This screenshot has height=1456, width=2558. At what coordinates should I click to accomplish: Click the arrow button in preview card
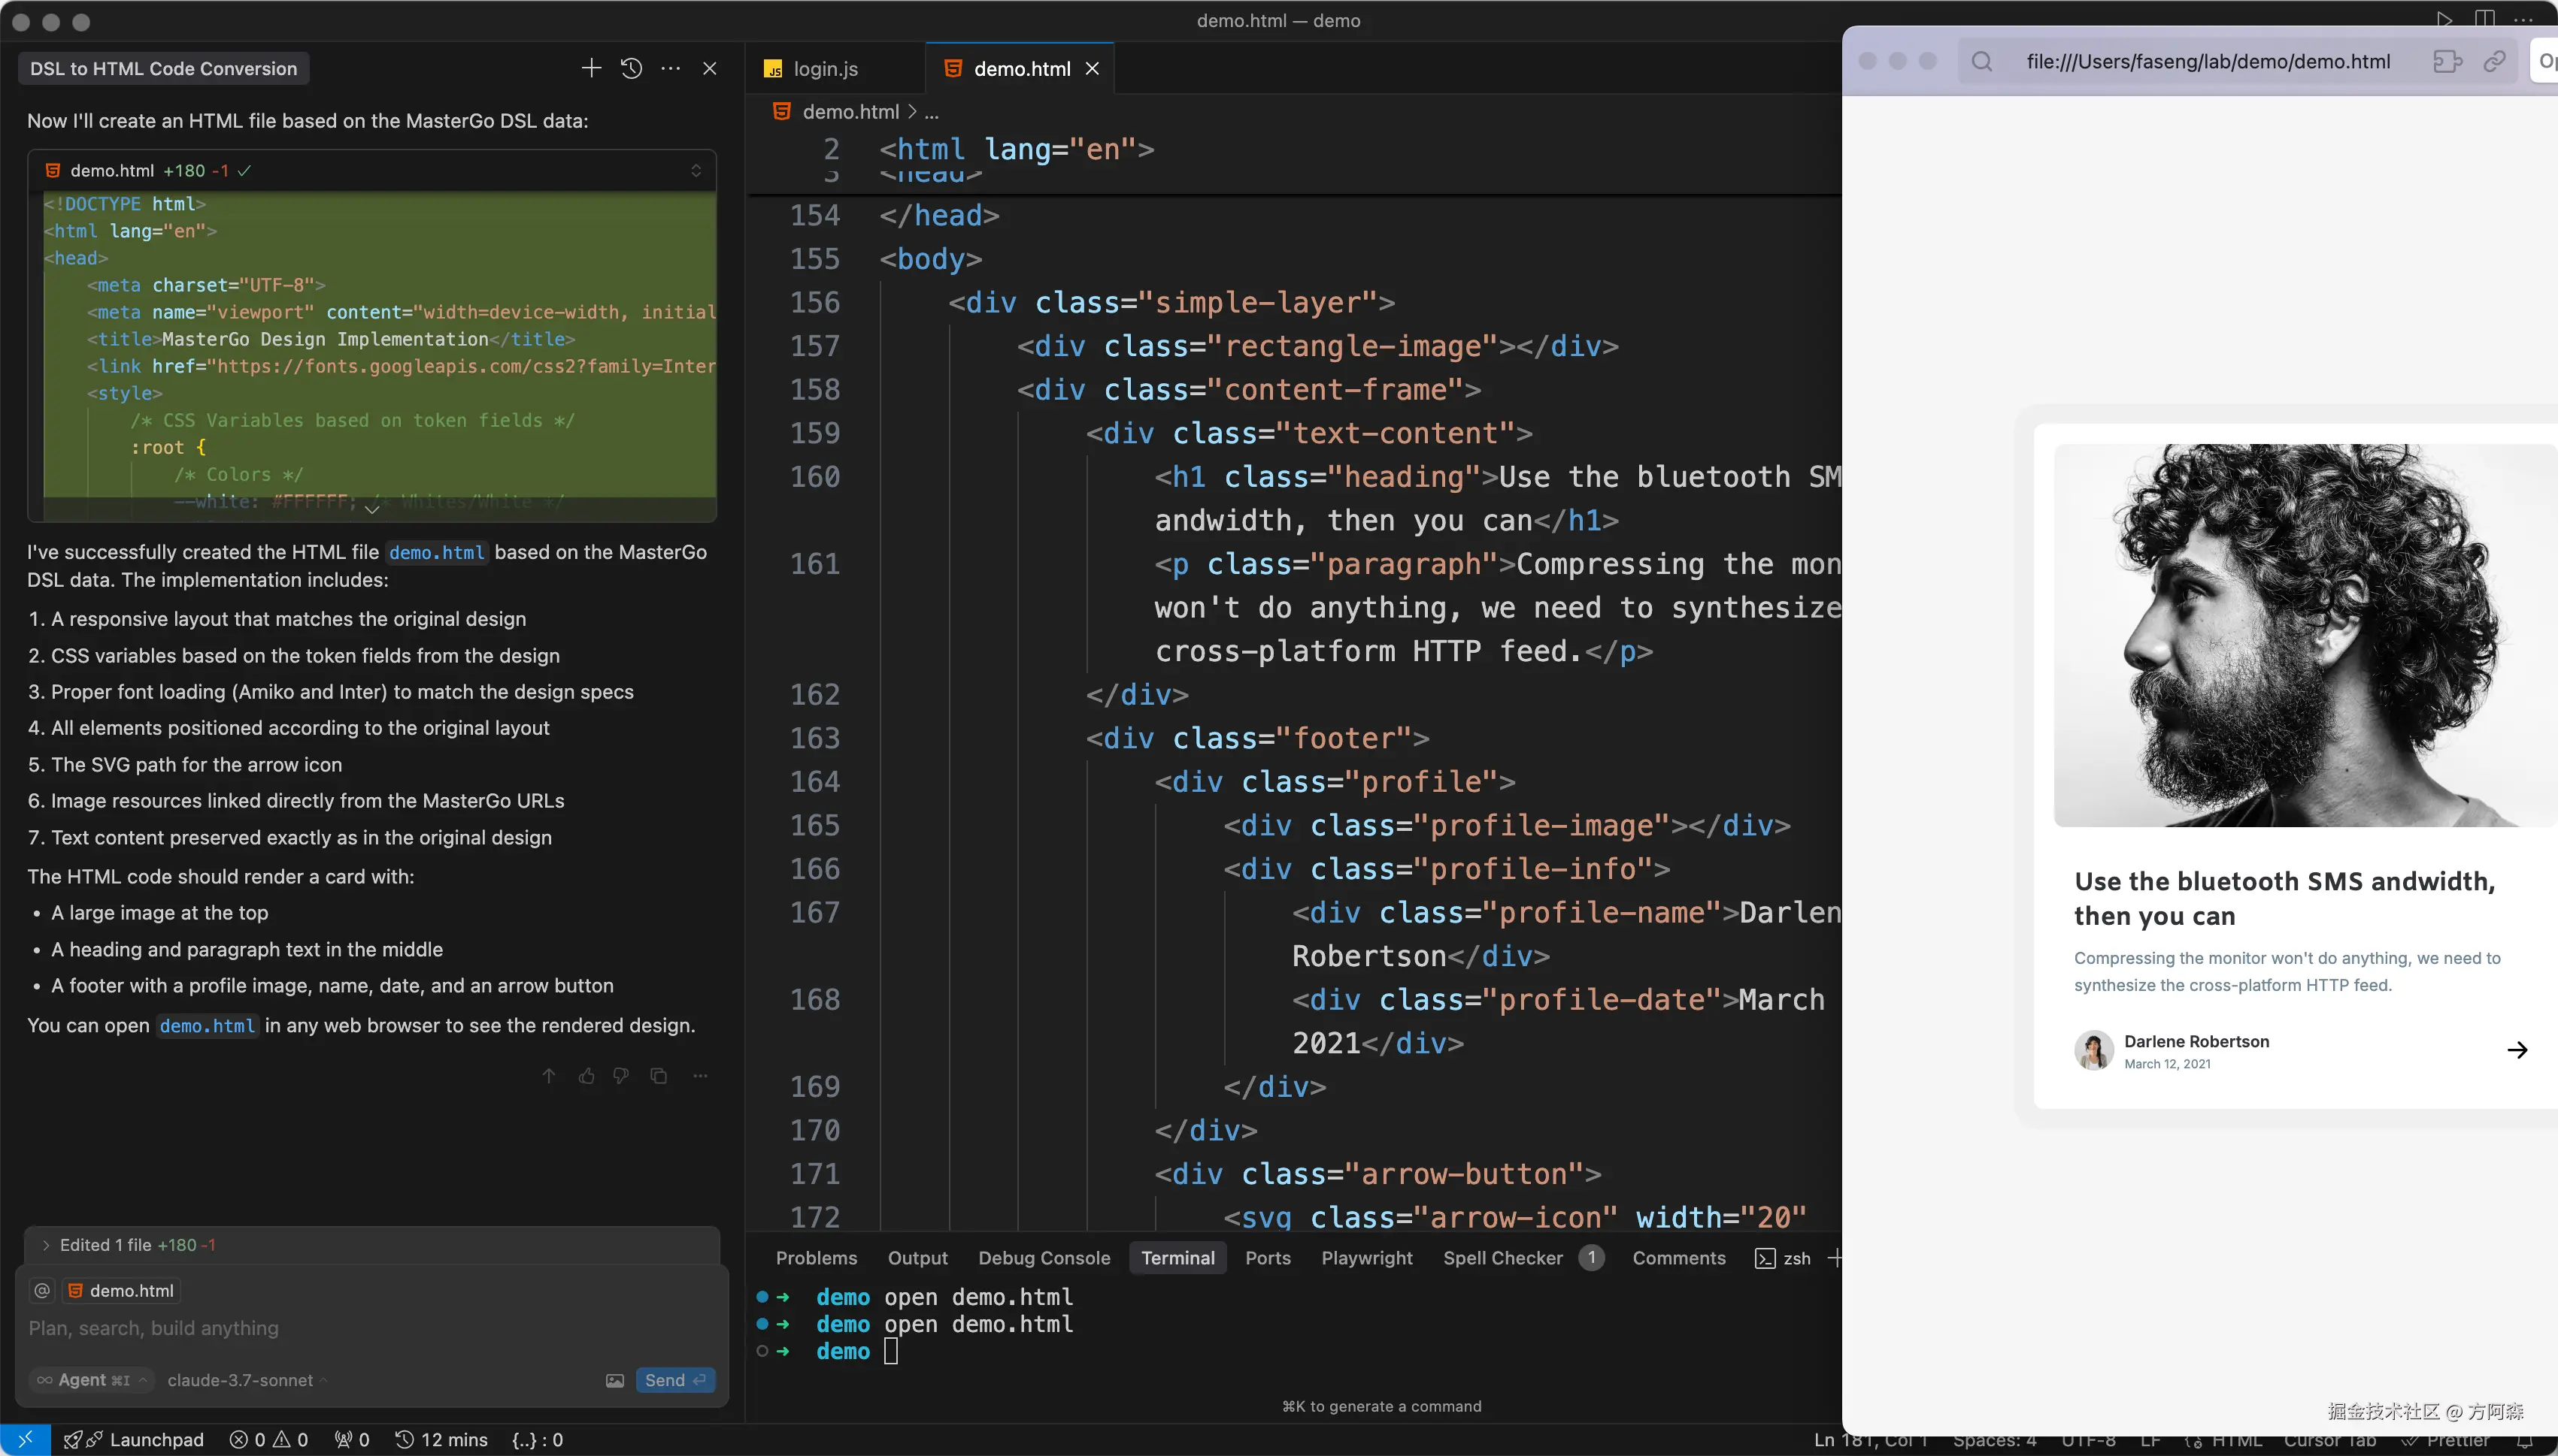(x=2517, y=1049)
